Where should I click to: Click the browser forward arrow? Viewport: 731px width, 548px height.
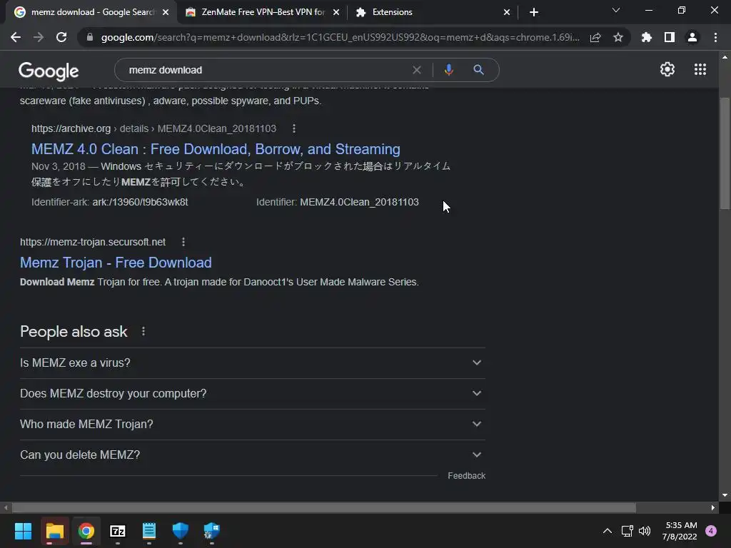(39, 37)
